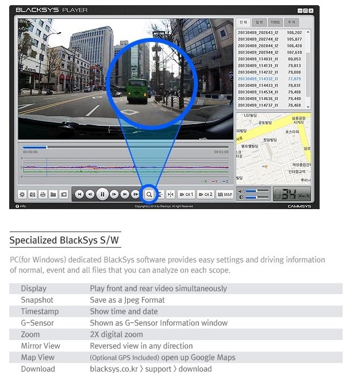Select highlighted file 20130409_114332_I1
The width and height of the screenshot is (349, 378).
270,79
